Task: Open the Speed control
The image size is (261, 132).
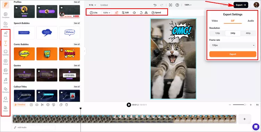Action: (156, 12)
